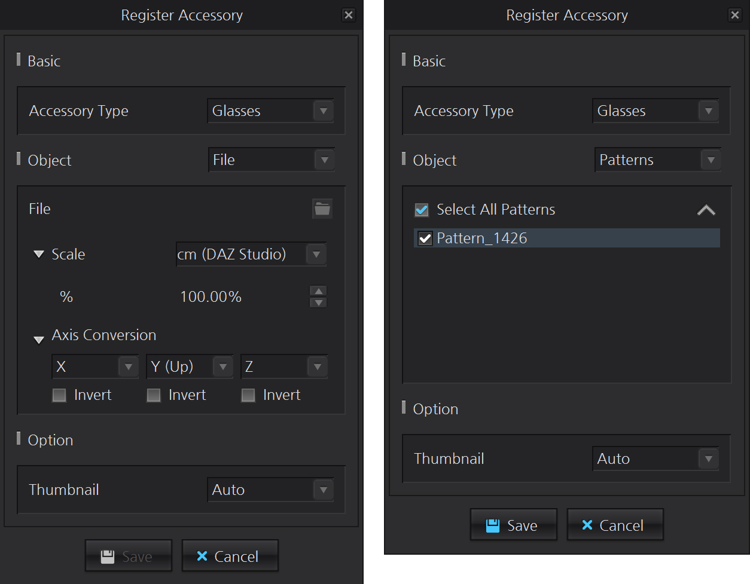Open file browser folder icon in left dialog
Screen dimensions: 750x584
tap(322, 209)
